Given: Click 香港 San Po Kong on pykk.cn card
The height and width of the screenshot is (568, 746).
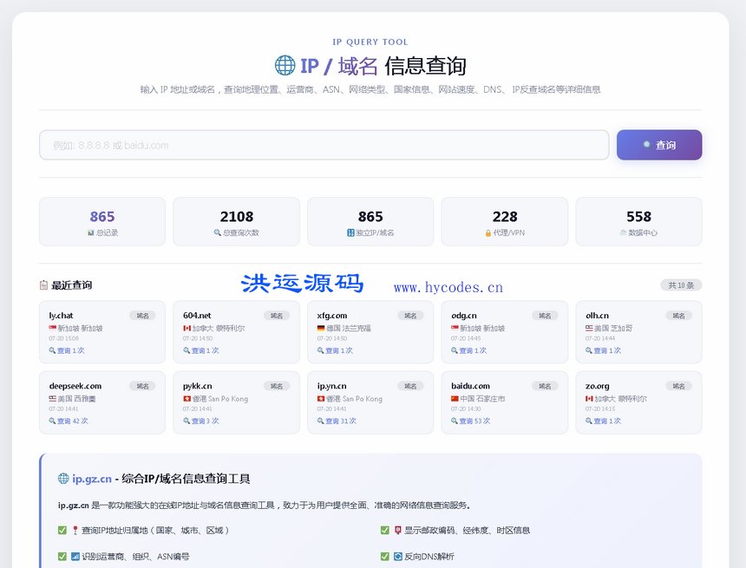Looking at the screenshot, I should click(x=220, y=399).
